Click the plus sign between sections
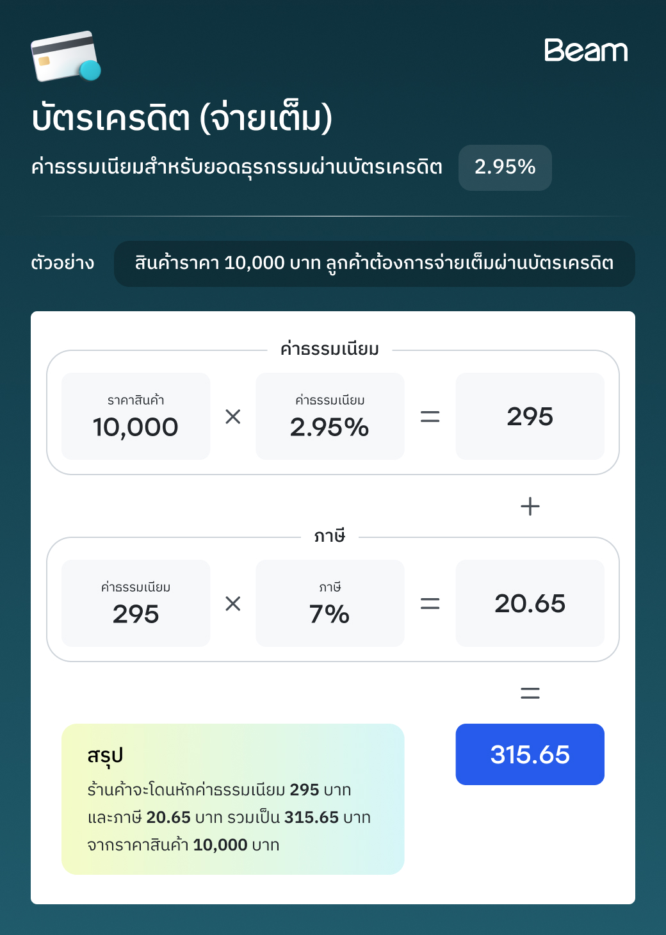The height and width of the screenshot is (935, 666). click(x=530, y=507)
